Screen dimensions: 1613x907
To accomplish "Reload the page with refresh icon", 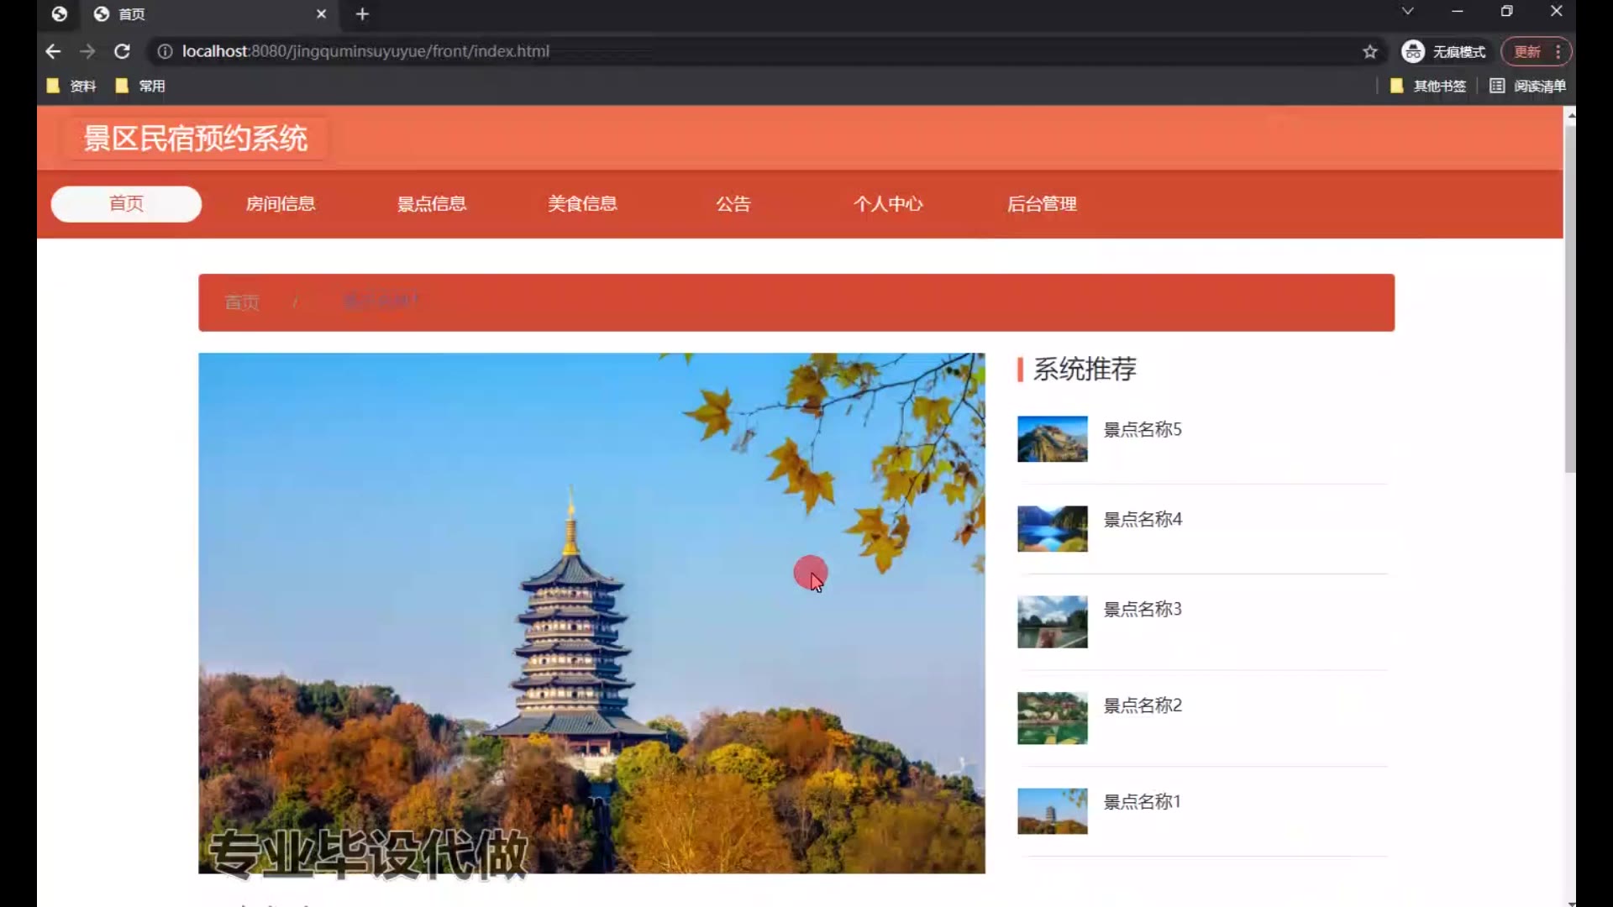I will [122, 51].
